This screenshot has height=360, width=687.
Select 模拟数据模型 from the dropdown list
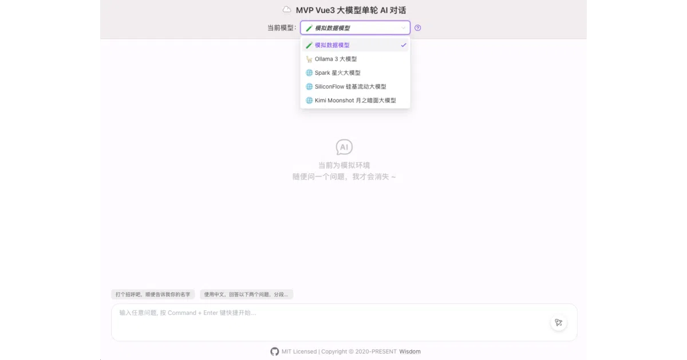point(355,45)
